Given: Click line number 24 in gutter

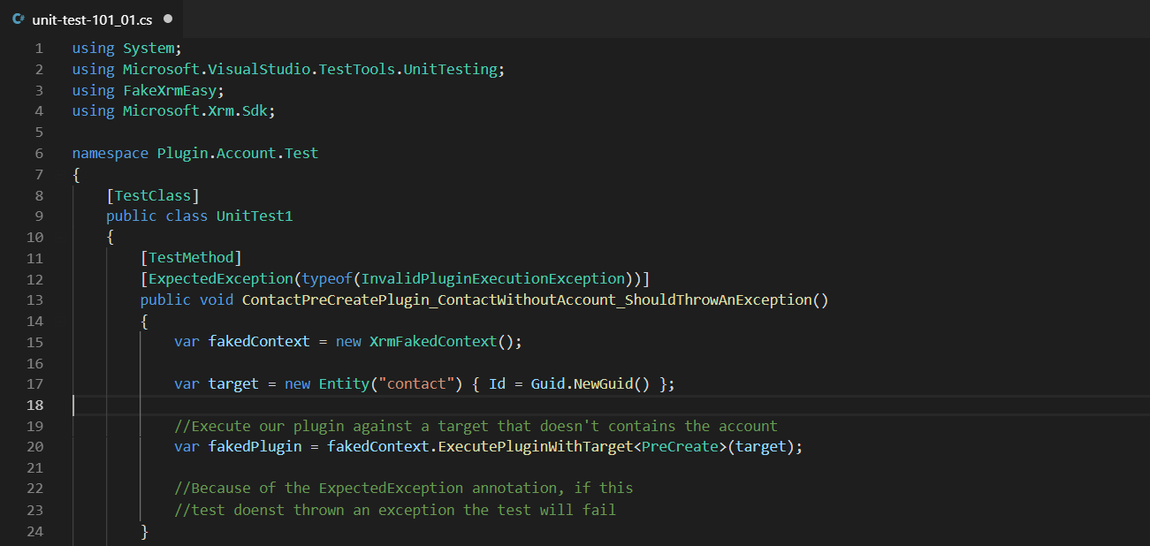Looking at the screenshot, I should (x=34, y=531).
